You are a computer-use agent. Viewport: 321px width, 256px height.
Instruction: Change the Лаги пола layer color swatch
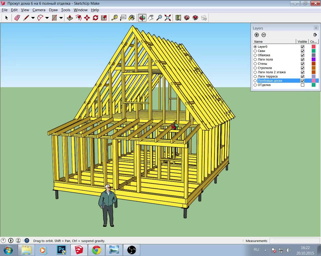pos(313,59)
